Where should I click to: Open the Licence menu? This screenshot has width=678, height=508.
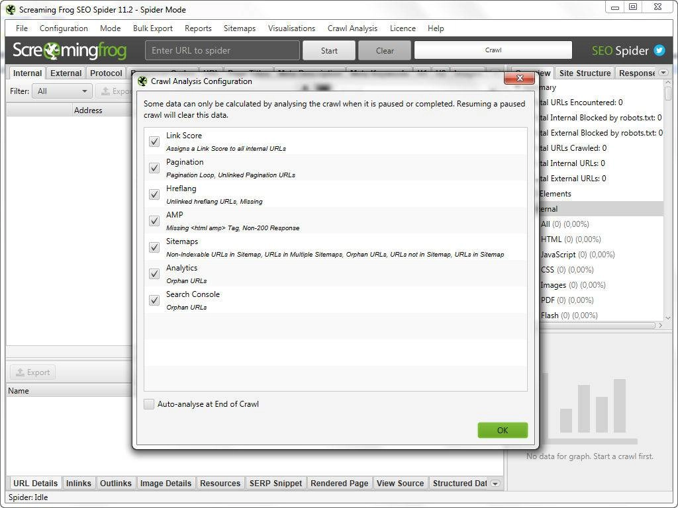click(403, 28)
